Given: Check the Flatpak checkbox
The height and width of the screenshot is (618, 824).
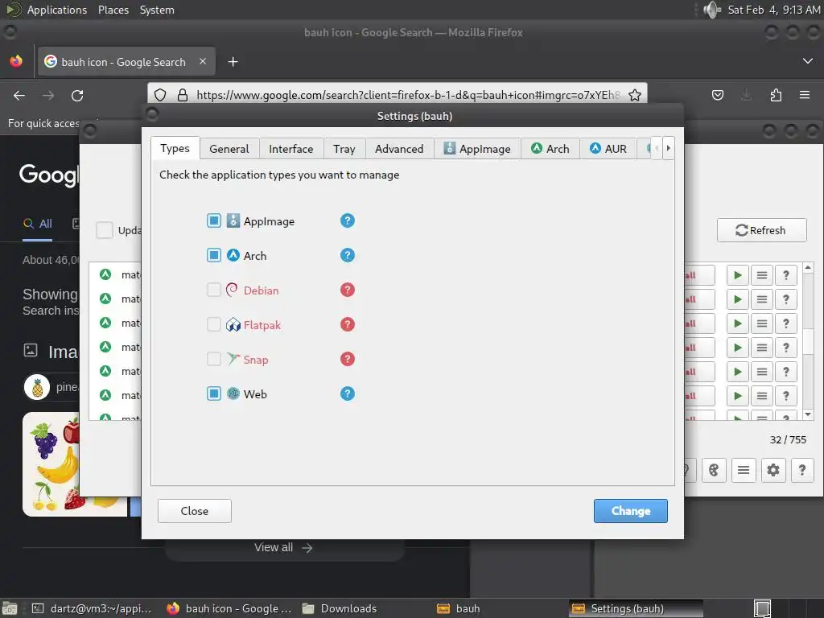Looking at the screenshot, I should click(214, 324).
